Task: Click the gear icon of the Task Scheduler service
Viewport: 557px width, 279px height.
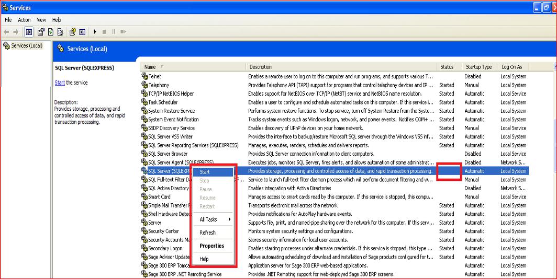Action: tap(144, 102)
